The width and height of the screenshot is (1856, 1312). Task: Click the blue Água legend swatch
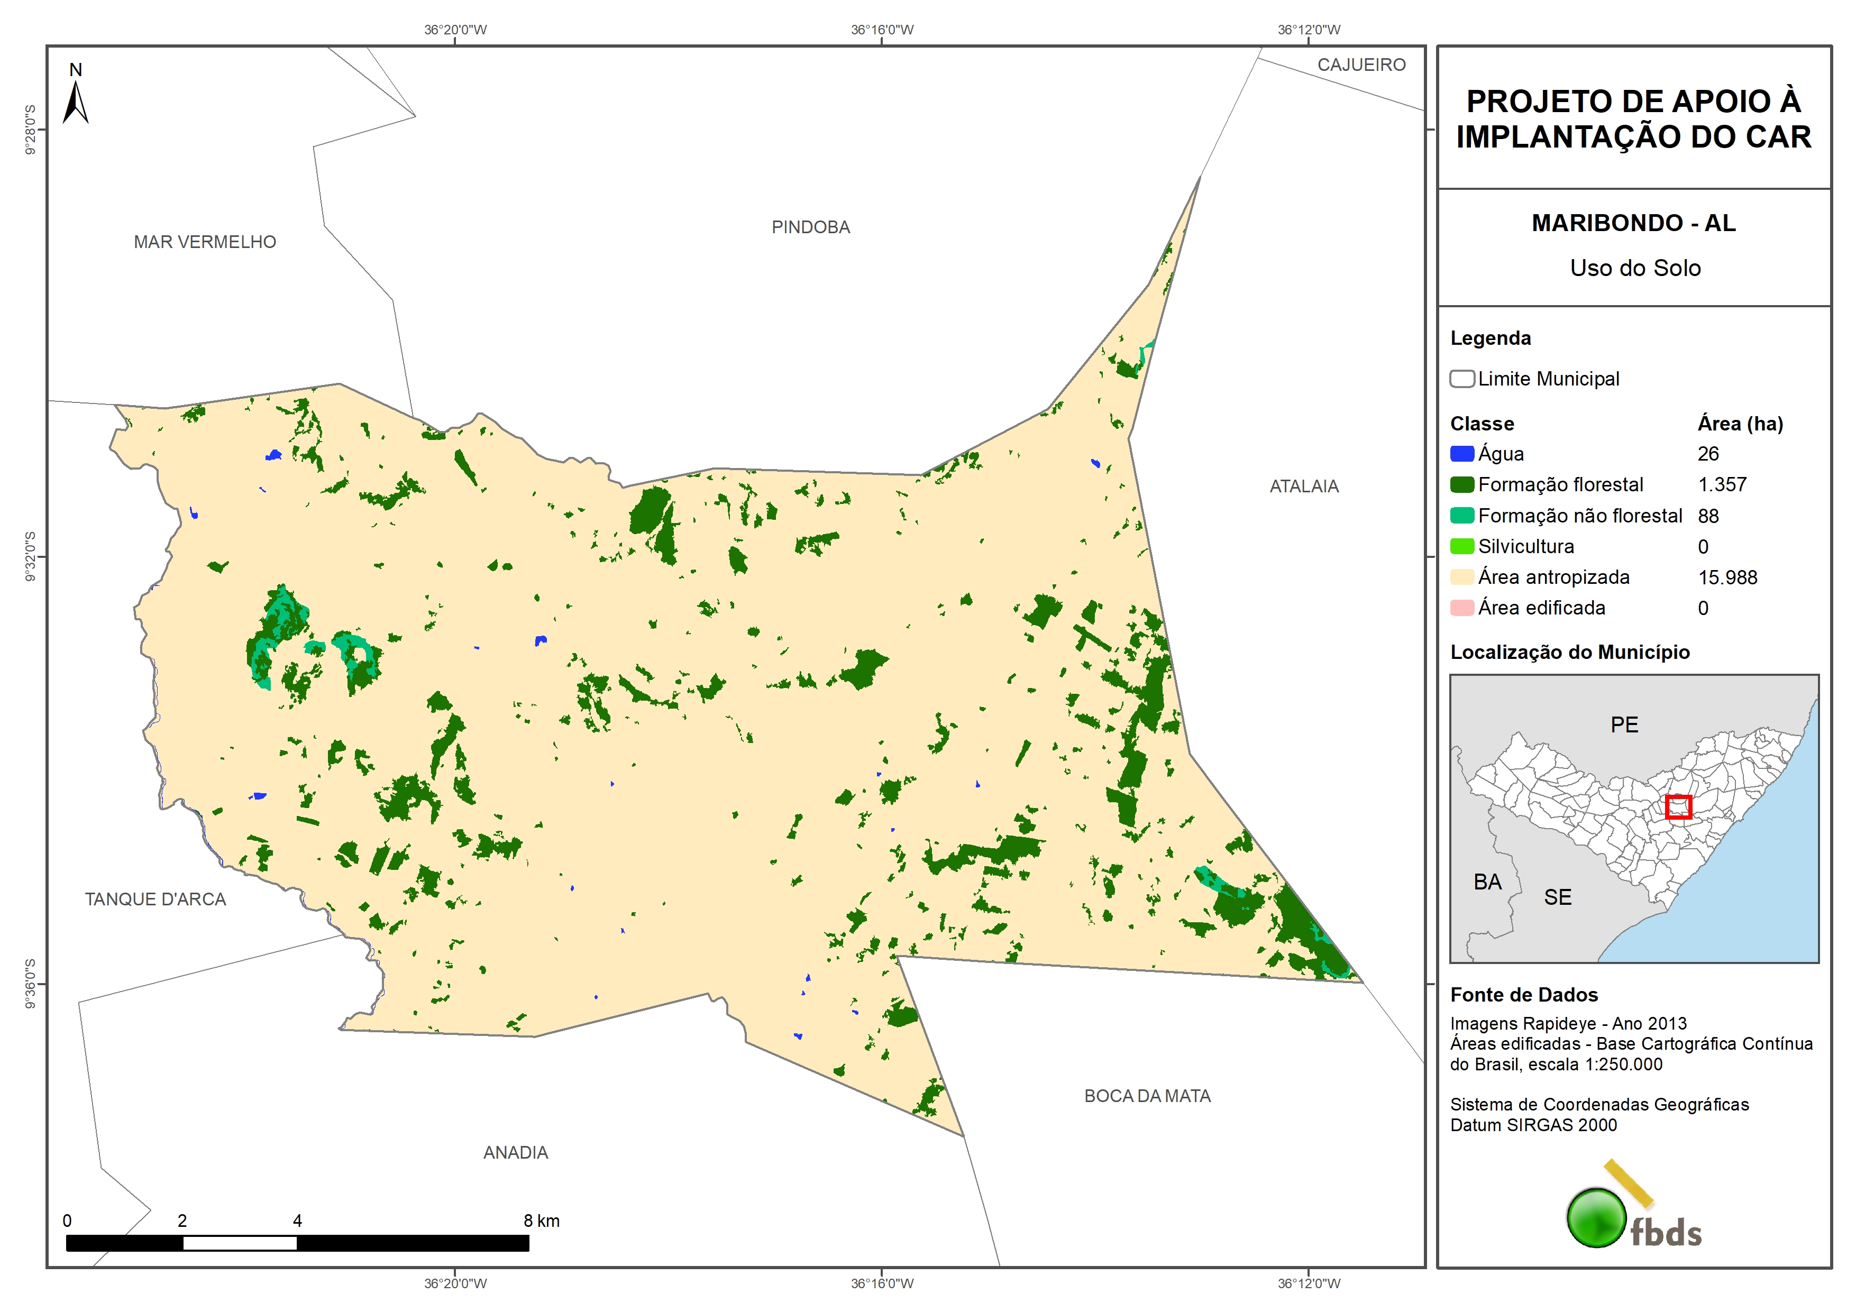[1461, 454]
